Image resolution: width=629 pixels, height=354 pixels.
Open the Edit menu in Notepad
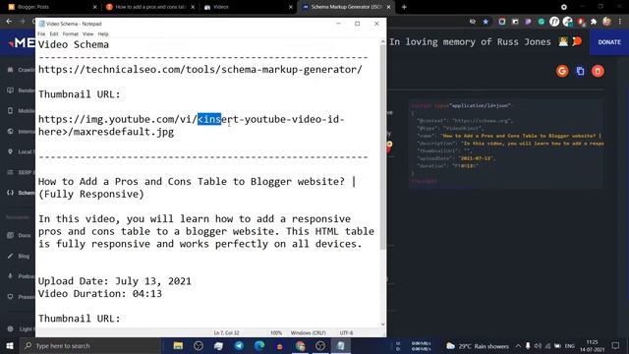[x=54, y=34]
